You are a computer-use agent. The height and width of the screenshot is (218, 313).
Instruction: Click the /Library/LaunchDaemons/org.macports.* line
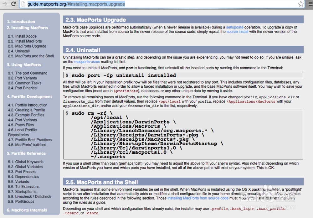pos(152,131)
